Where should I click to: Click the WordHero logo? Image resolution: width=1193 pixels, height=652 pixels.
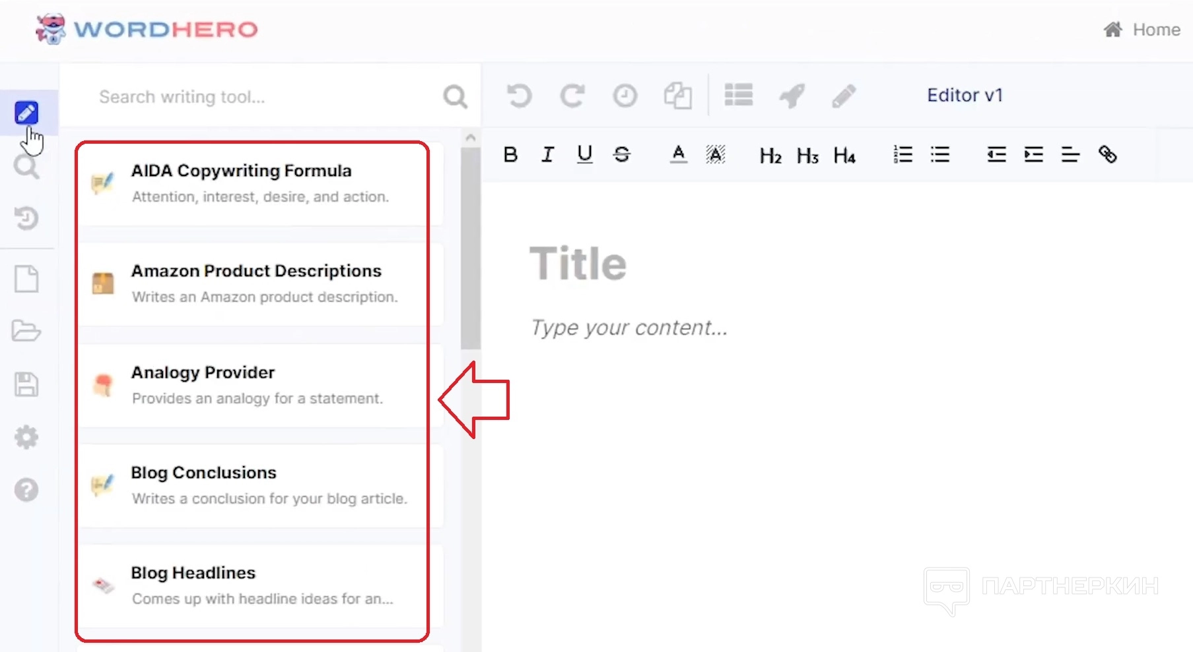coord(146,29)
